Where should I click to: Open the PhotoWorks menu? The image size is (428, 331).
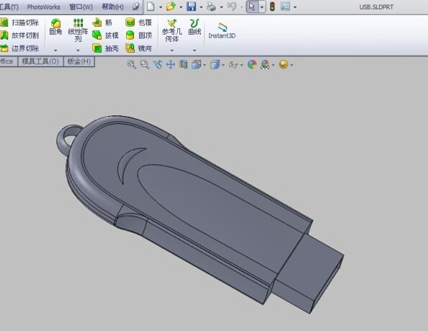tap(43, 6)
